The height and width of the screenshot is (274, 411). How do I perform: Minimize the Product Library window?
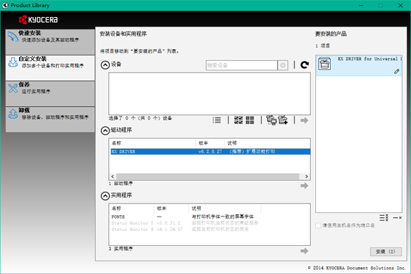click(361, 5)
